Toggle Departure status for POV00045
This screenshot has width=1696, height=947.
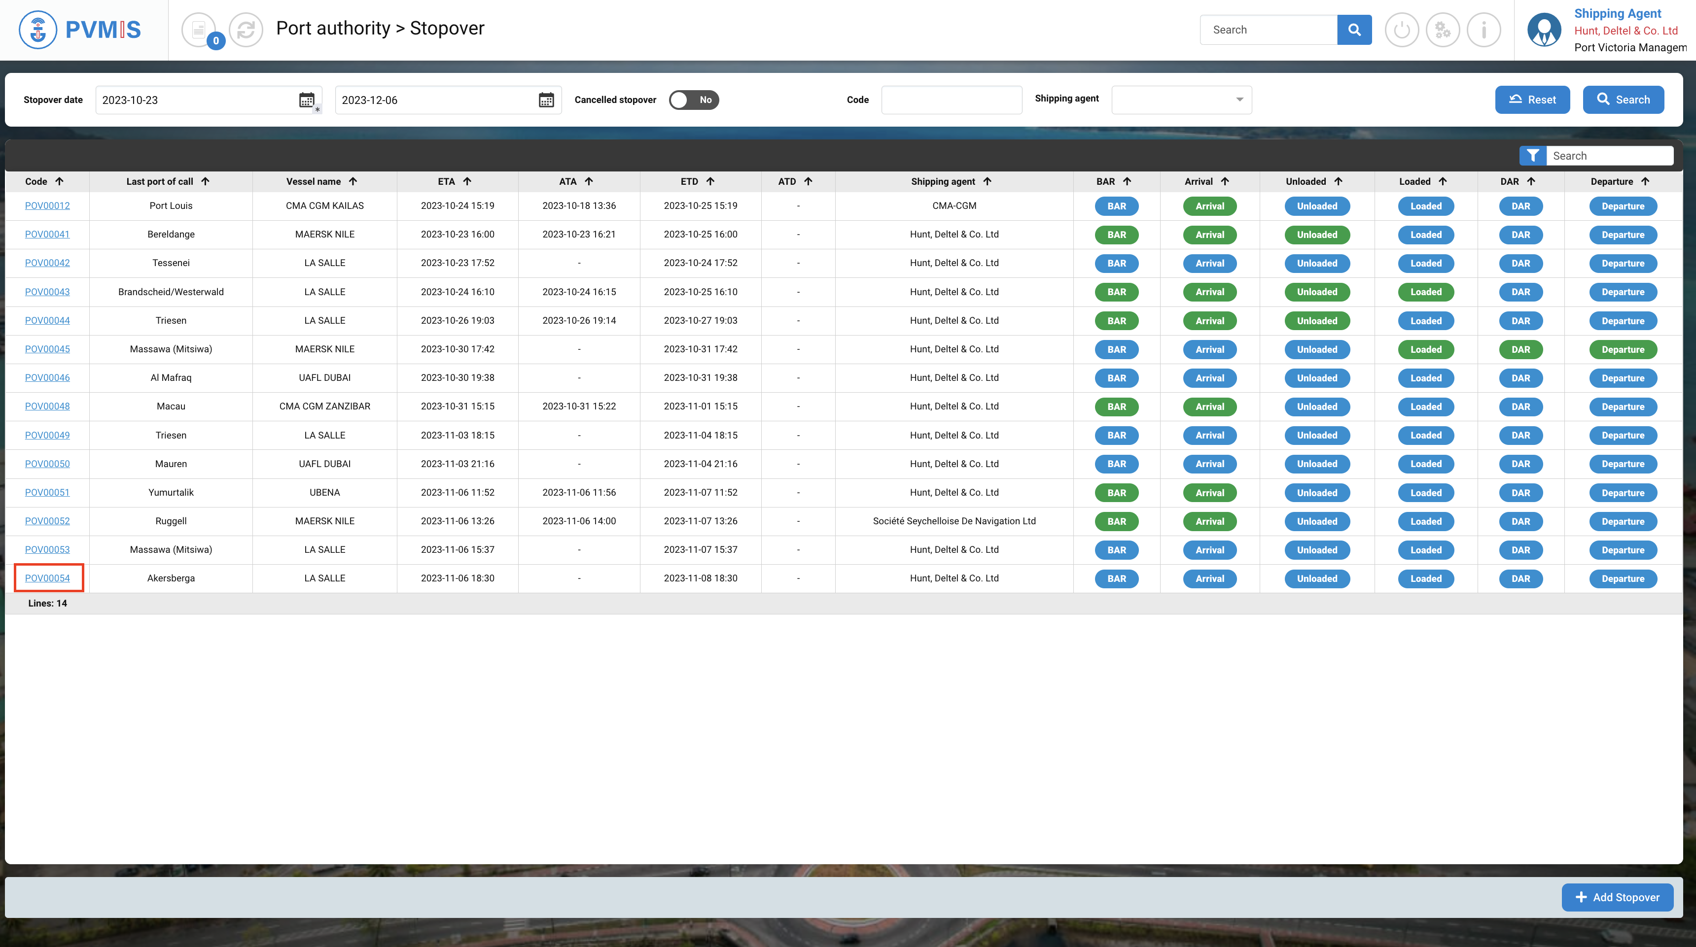point(1622,349)
